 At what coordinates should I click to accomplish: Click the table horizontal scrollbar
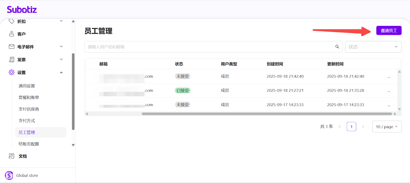click(266, 114)
